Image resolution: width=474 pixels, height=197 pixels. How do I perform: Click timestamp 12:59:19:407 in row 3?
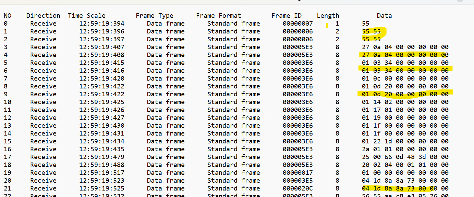click(102, 47)
